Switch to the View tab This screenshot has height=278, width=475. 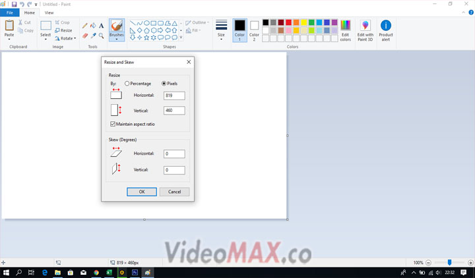pyautogui.click(x=49, y=13)
